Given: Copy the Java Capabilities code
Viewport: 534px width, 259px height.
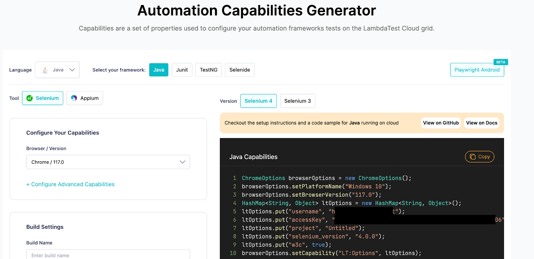Looking at the screenshot, I should click(x=480, y=157).
